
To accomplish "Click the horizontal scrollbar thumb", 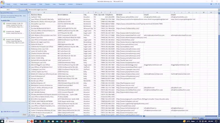I will pos(175,116).
